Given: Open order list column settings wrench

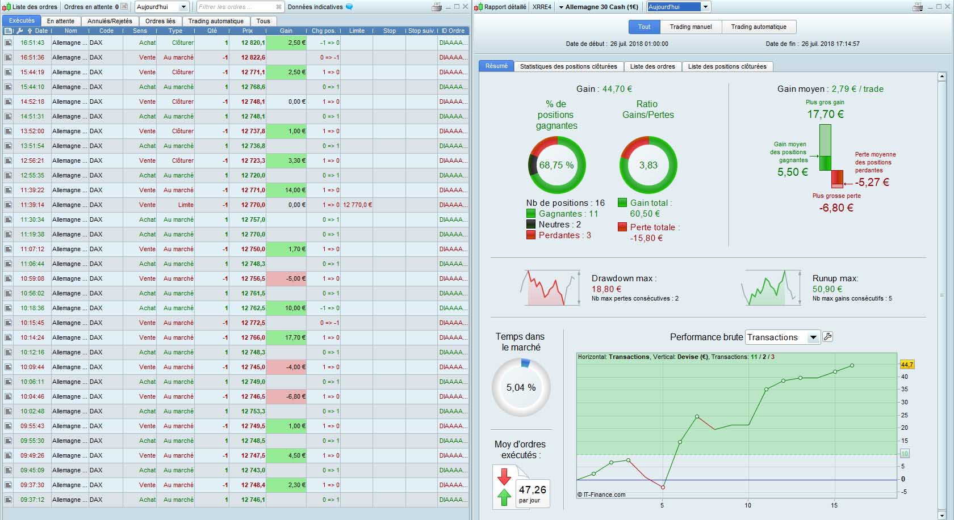Looking at the screenshot, I should pyautogui.click(x=20, y=31).
